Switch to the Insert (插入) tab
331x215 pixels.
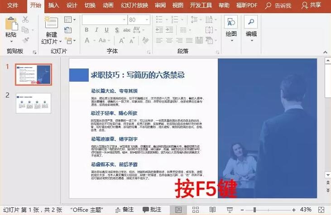click(53, 5)
